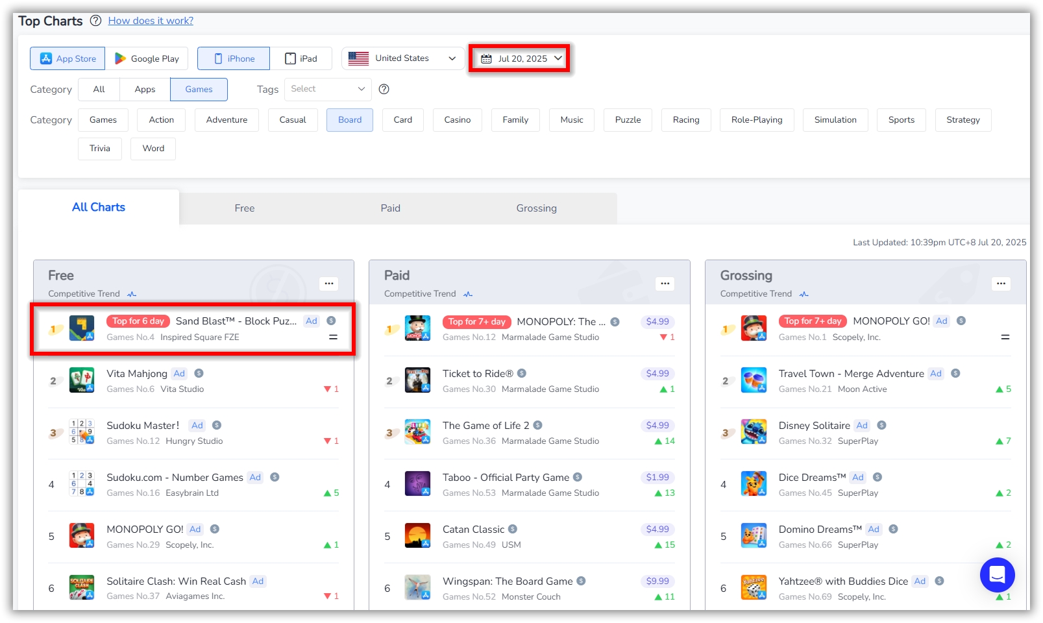
Task: Open the Travel Town app icon
Action: click(754, 380)
